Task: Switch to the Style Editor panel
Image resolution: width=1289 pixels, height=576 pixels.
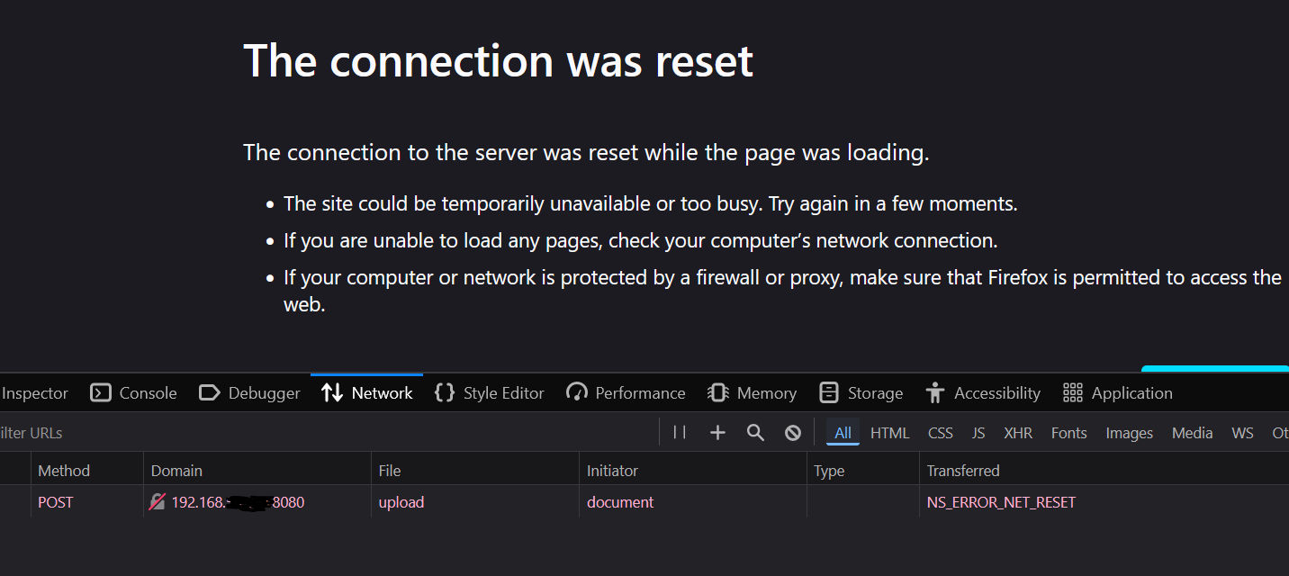Action: point(490,393)
